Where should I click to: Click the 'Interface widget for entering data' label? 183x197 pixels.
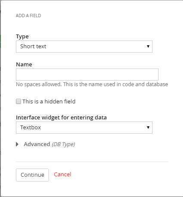(61, 118)
